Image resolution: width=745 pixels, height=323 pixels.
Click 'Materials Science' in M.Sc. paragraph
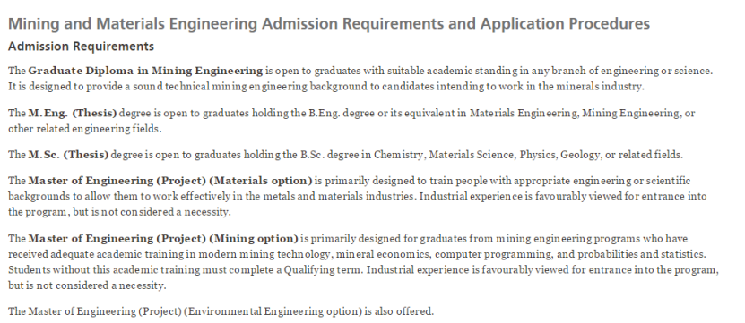(472, 155)
